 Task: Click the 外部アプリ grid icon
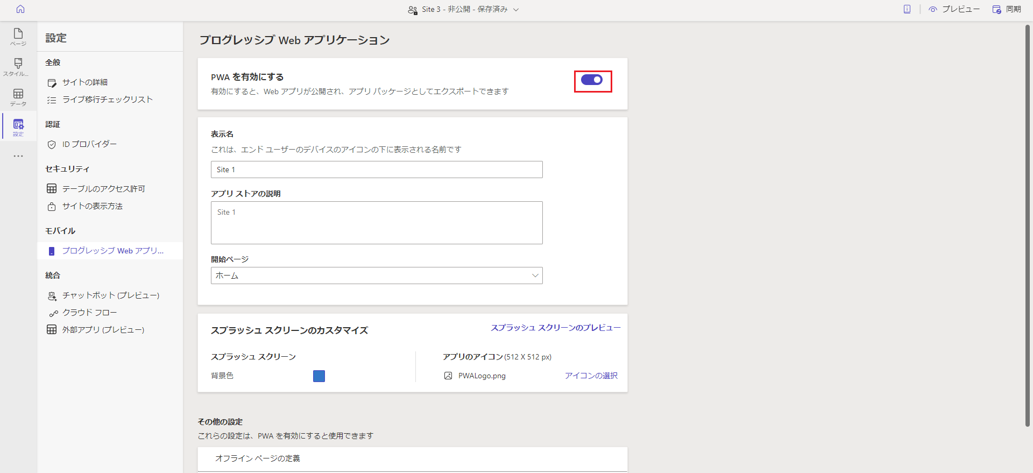[x=52, y=330]
